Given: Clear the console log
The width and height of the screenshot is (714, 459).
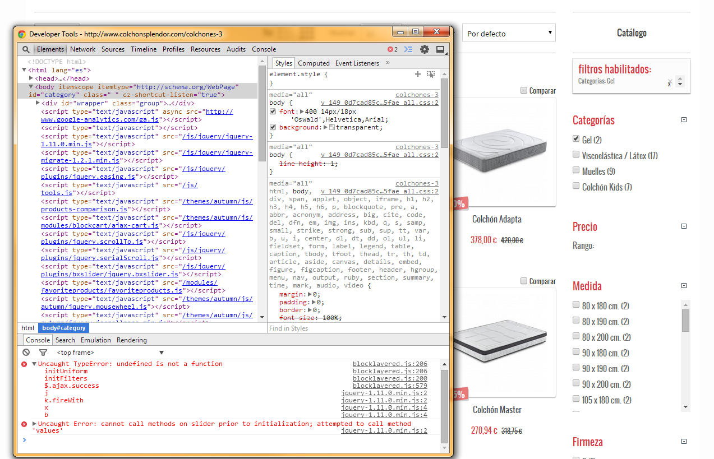Looking at the screenshot, I should pyautogui.click(x=26, y=353).
